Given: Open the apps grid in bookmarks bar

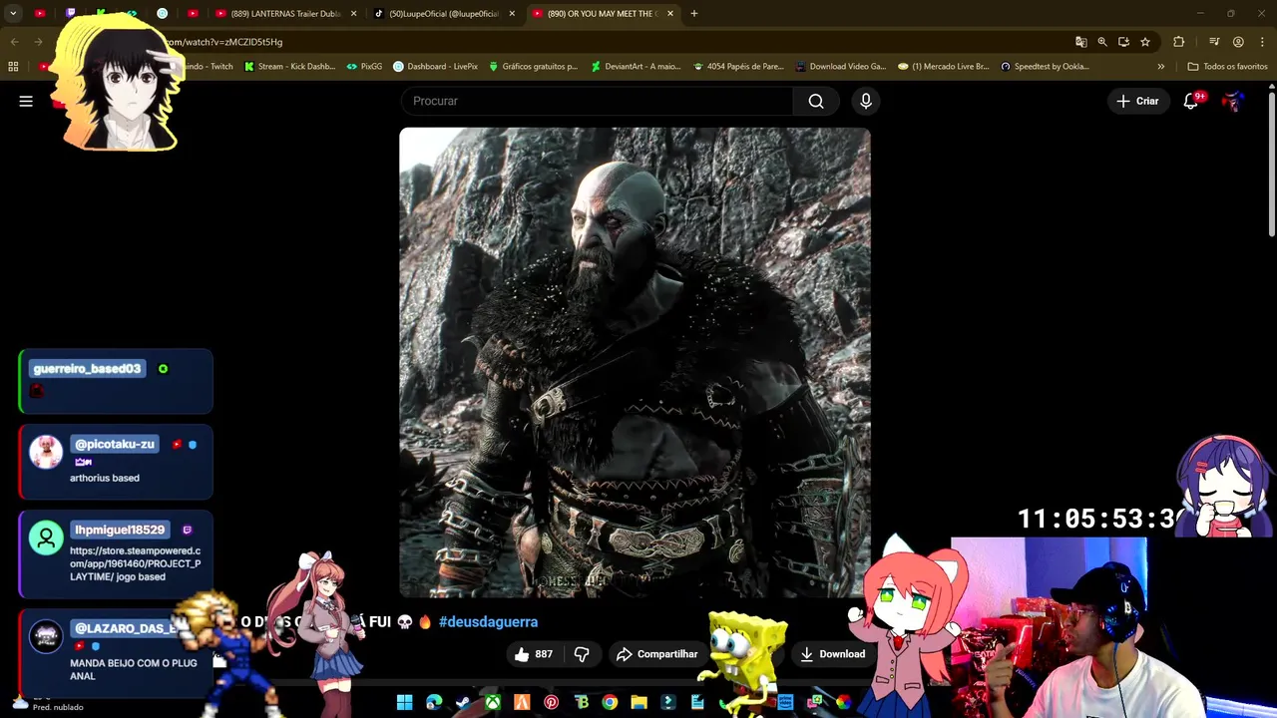Looking at the screenshot, I should [x=13, y=67].
